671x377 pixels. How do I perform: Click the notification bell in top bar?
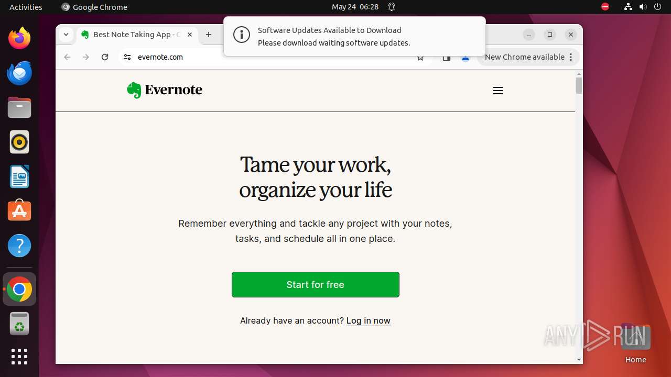[x=392, y=7]
